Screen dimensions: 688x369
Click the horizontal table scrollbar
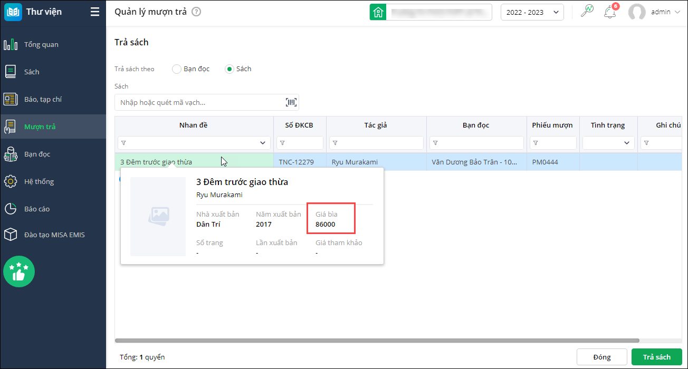(x=377, y=341)
